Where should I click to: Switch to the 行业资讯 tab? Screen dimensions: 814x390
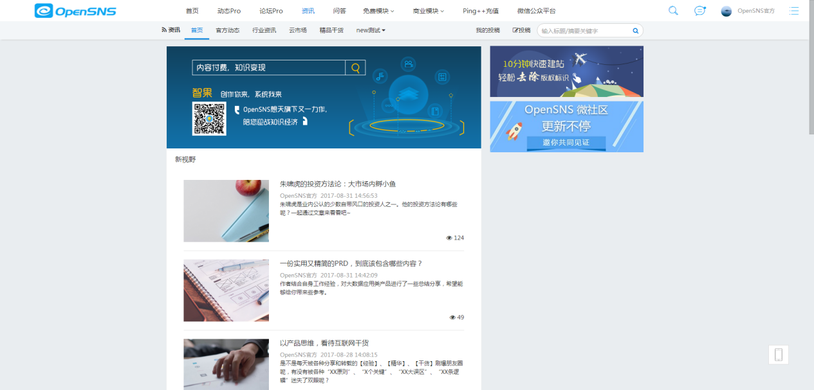(264, 30)
